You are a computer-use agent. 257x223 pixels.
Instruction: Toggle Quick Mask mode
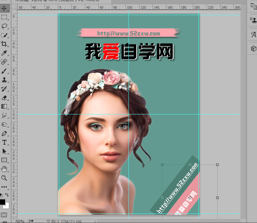point(4,215)
